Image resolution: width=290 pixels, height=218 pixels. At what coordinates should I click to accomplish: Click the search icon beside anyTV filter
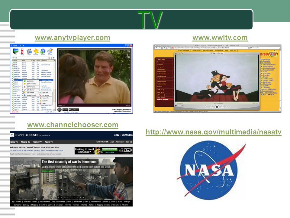pyautogui.click(x=51, y=58)
